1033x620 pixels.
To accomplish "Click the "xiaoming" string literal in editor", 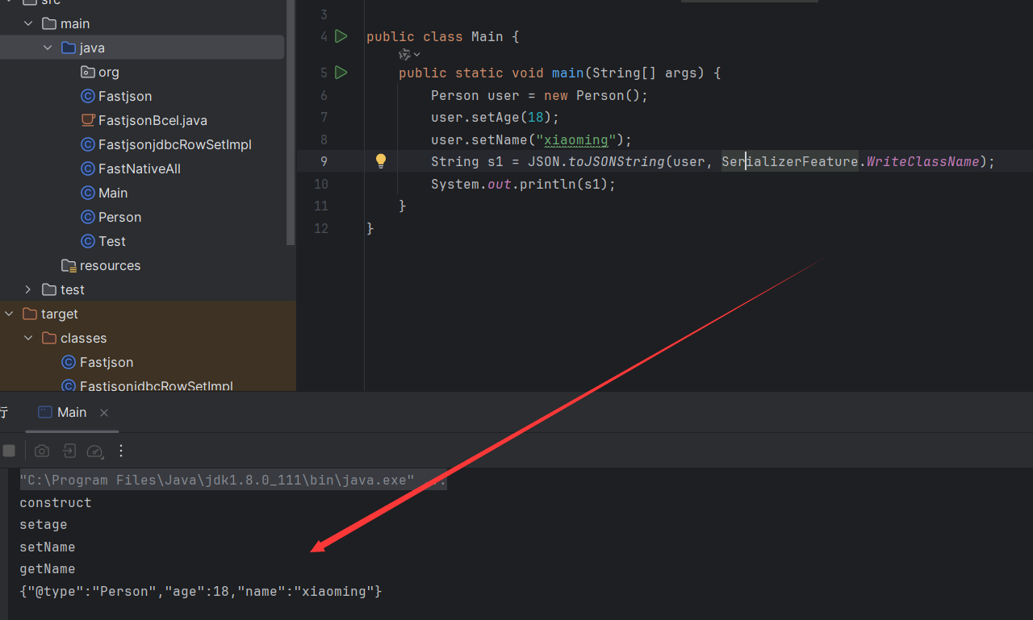I will (576, 139).
